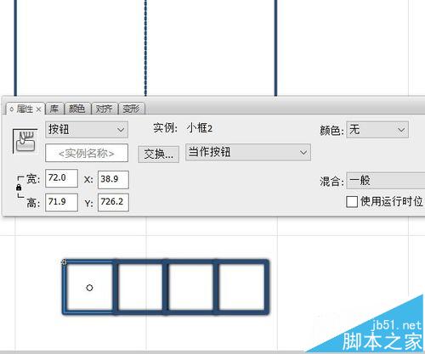The height and width of the screenshot is (354, 425).
Task: Switch to the 属性 tab
Action: (x=25, y=109)
